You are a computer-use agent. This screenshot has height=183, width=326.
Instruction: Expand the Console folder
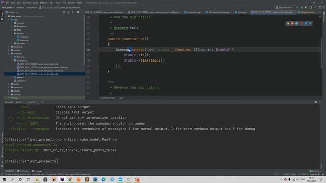[12, 23]
